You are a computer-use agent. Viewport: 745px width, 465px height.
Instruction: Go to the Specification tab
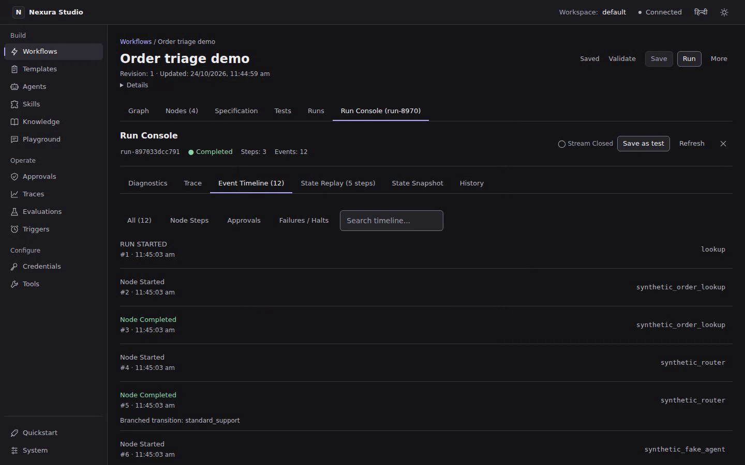[x=236, y=111]
